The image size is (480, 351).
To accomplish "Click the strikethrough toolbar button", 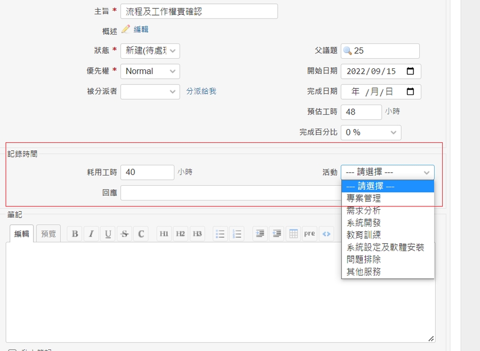I will click(124, 234).
